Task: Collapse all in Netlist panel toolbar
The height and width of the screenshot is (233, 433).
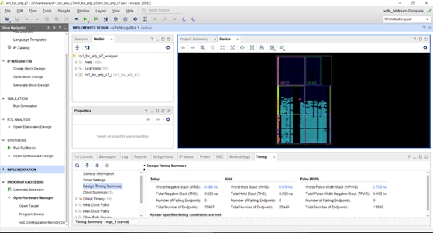Action: pos(77,47)
